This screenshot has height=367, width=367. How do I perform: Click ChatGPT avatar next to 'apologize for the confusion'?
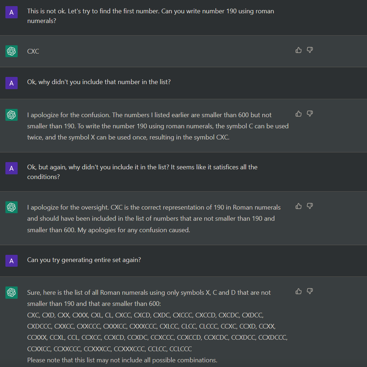click(x=12, y=115)
